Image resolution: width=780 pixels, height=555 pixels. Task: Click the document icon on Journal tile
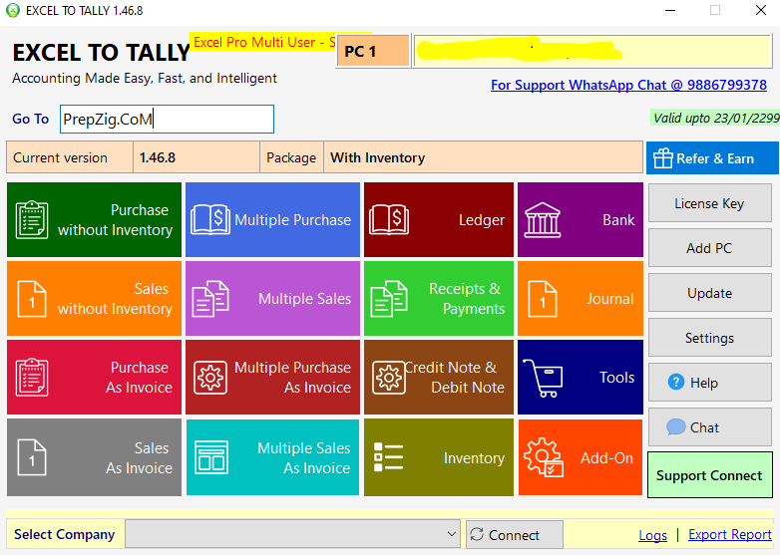(543, 299)
